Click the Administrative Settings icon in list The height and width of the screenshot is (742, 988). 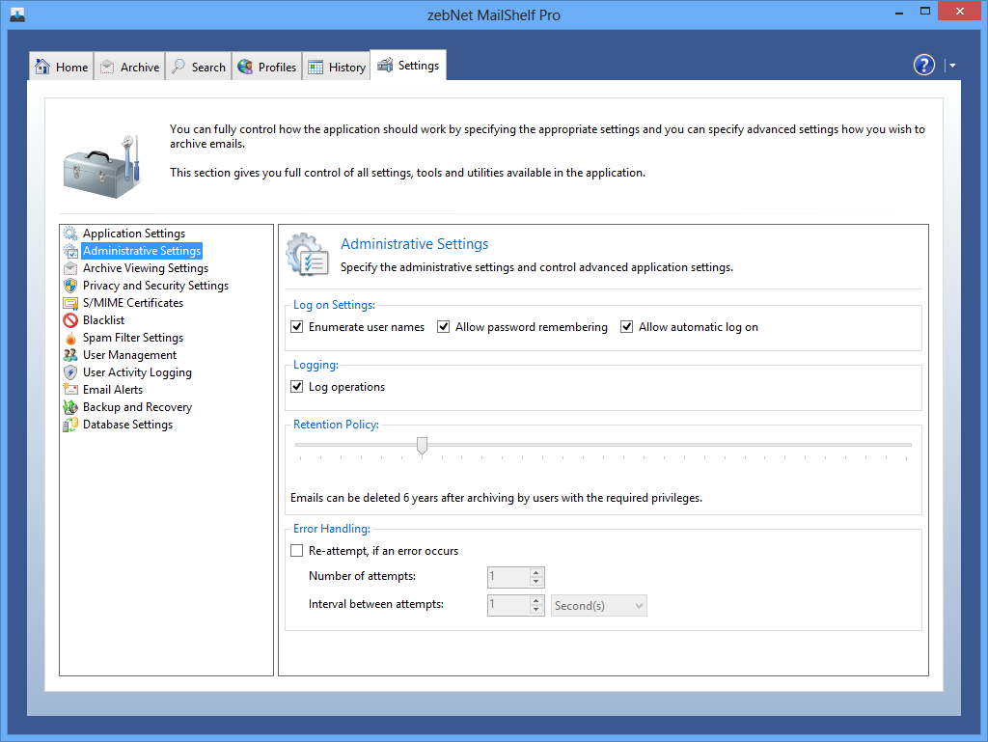tap(70, 251)
